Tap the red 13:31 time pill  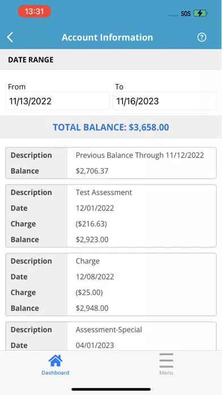(x=34, y=11)
